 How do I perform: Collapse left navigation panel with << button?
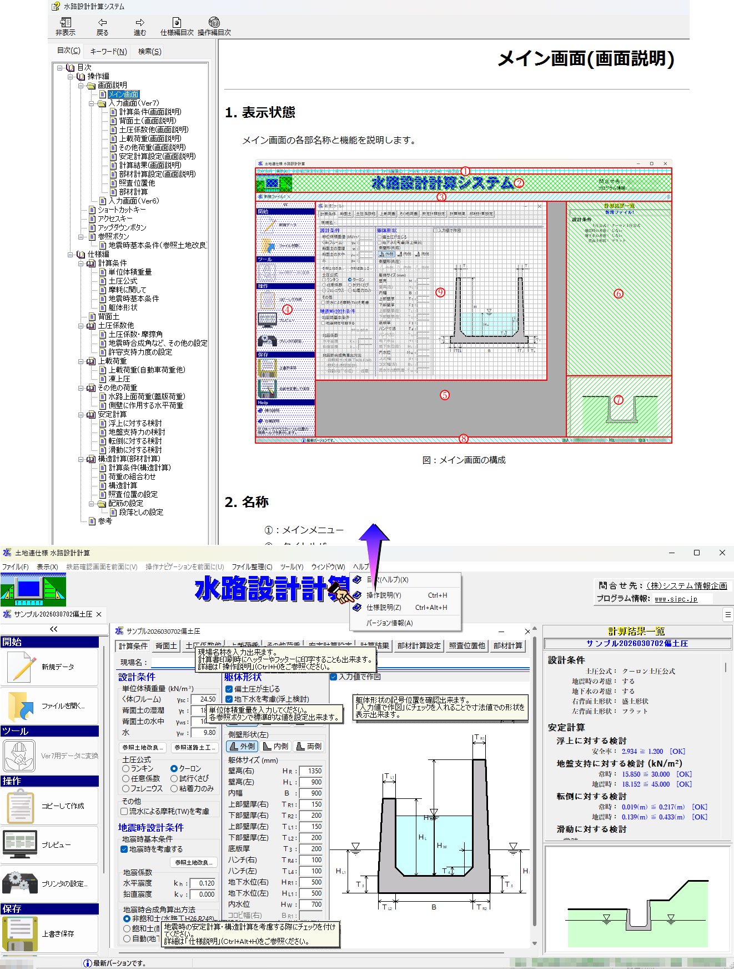click(54, 629)
